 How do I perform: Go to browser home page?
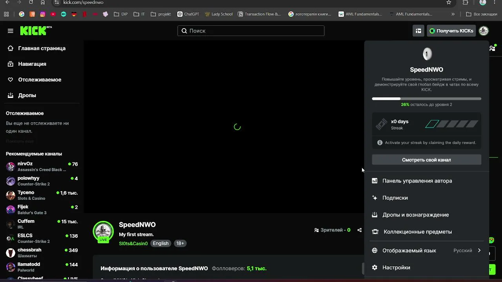(43, 2)
